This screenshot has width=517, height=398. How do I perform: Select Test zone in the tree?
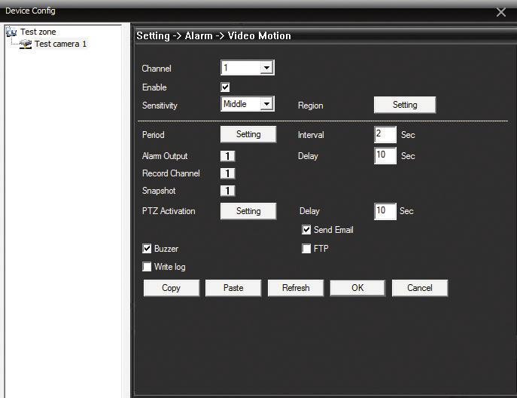[x=38, y=32]
